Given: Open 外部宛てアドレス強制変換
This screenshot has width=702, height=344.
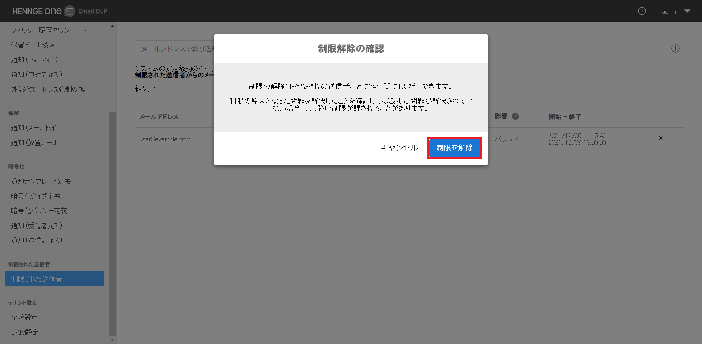Looking at the screenshot, I should coord(48,89).
